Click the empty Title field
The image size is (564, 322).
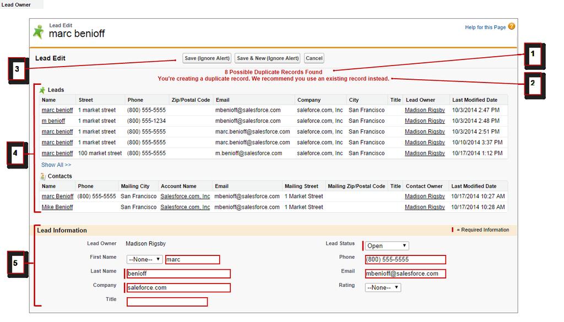coord(167,302)
